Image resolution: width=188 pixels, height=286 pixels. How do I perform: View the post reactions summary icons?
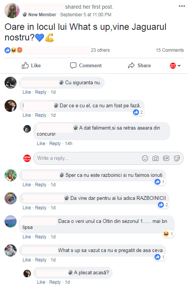[14, 50]
